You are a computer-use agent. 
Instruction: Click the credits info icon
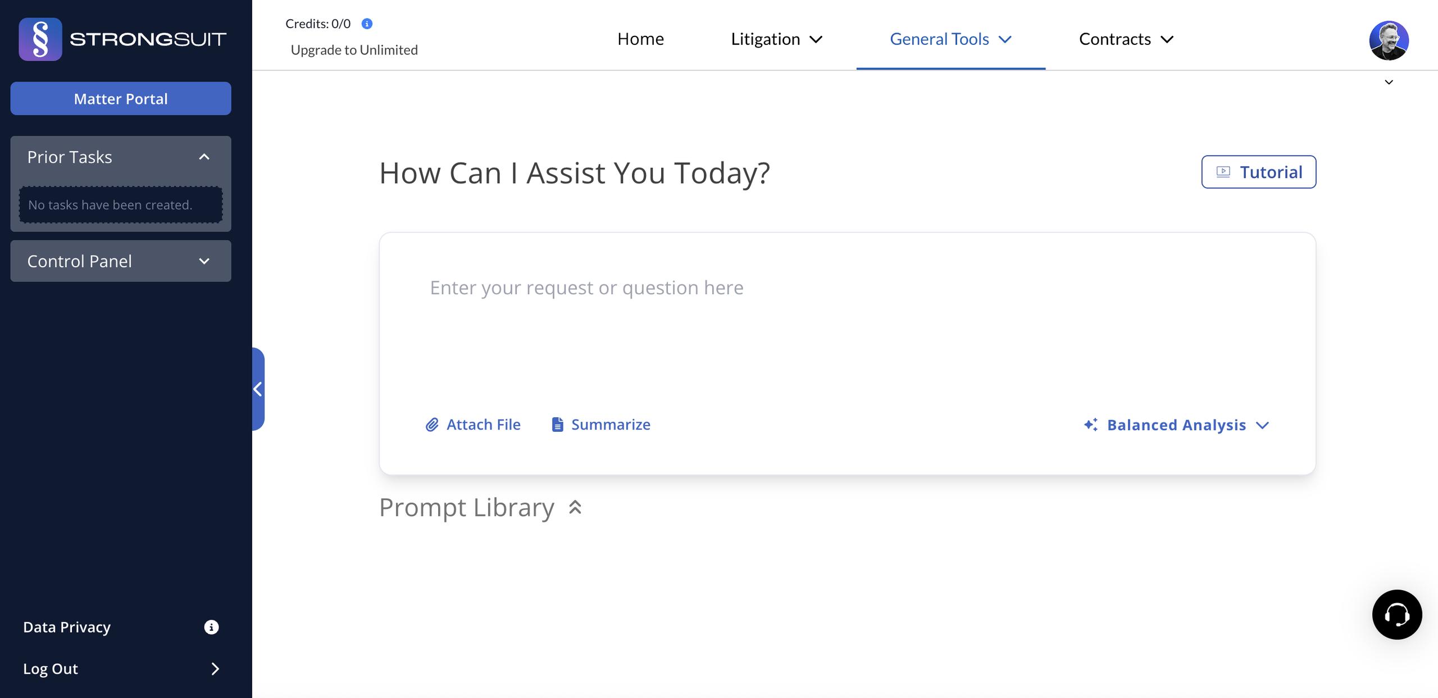pyautogui.click(x=367, y=24)
